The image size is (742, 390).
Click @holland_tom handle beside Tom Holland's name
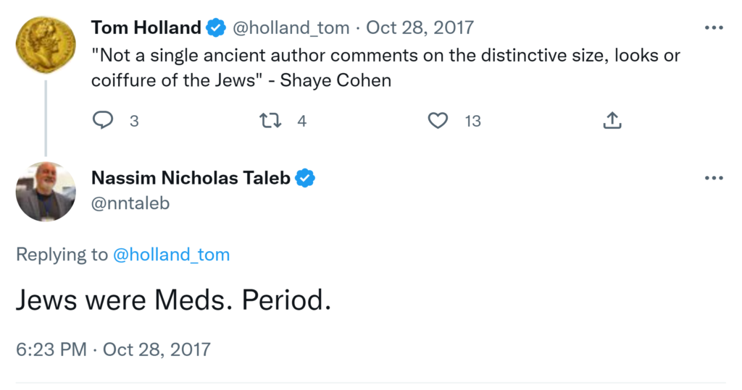point(291,28)
